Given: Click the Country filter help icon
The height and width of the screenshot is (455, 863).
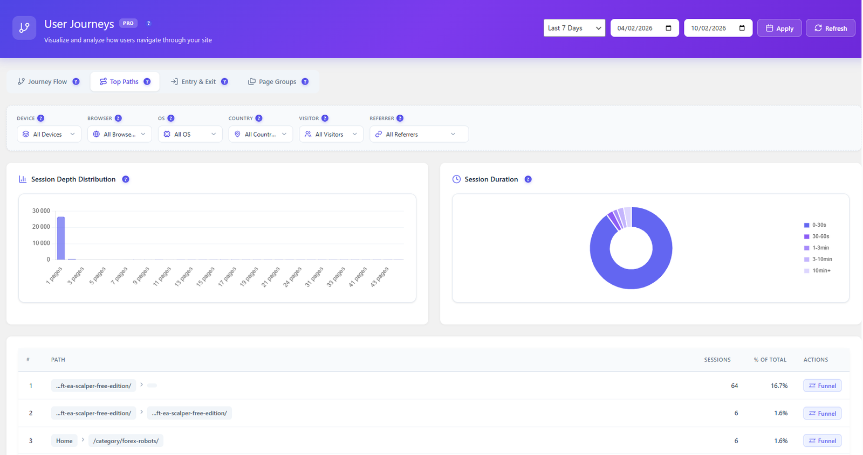Looking at the screenshot, I should tap(259, 118).
